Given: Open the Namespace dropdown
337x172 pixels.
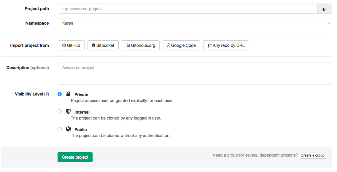Looking at the screenshot, I should click(195, 23).
